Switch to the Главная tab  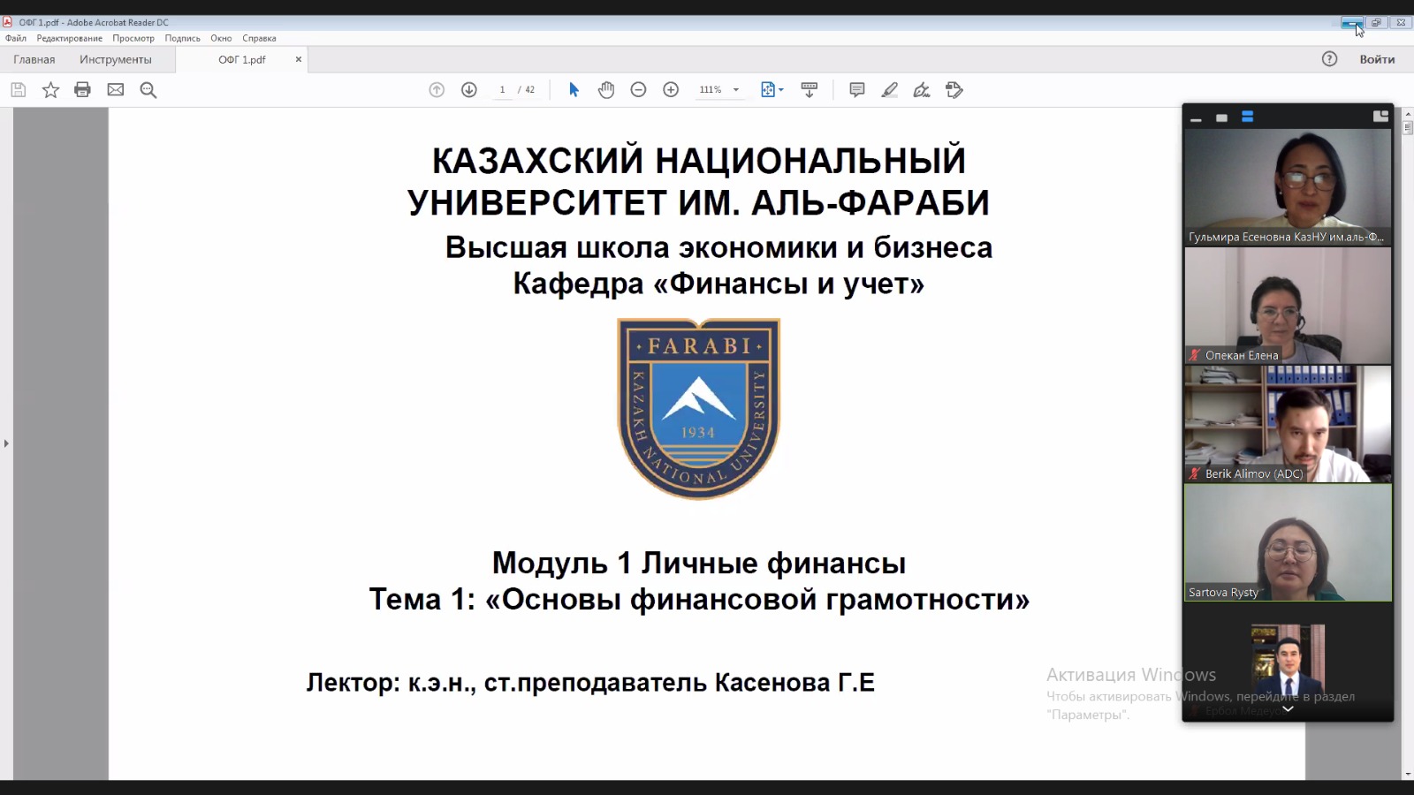[34, 59]
